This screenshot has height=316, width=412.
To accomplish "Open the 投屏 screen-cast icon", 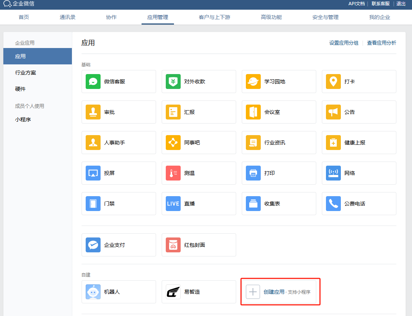I will [x=93, y=173].
